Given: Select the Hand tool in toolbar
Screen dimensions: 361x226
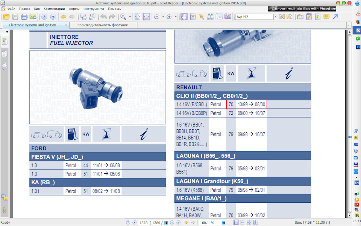Looking at the screenshot, I should click(x=184, y=17).
